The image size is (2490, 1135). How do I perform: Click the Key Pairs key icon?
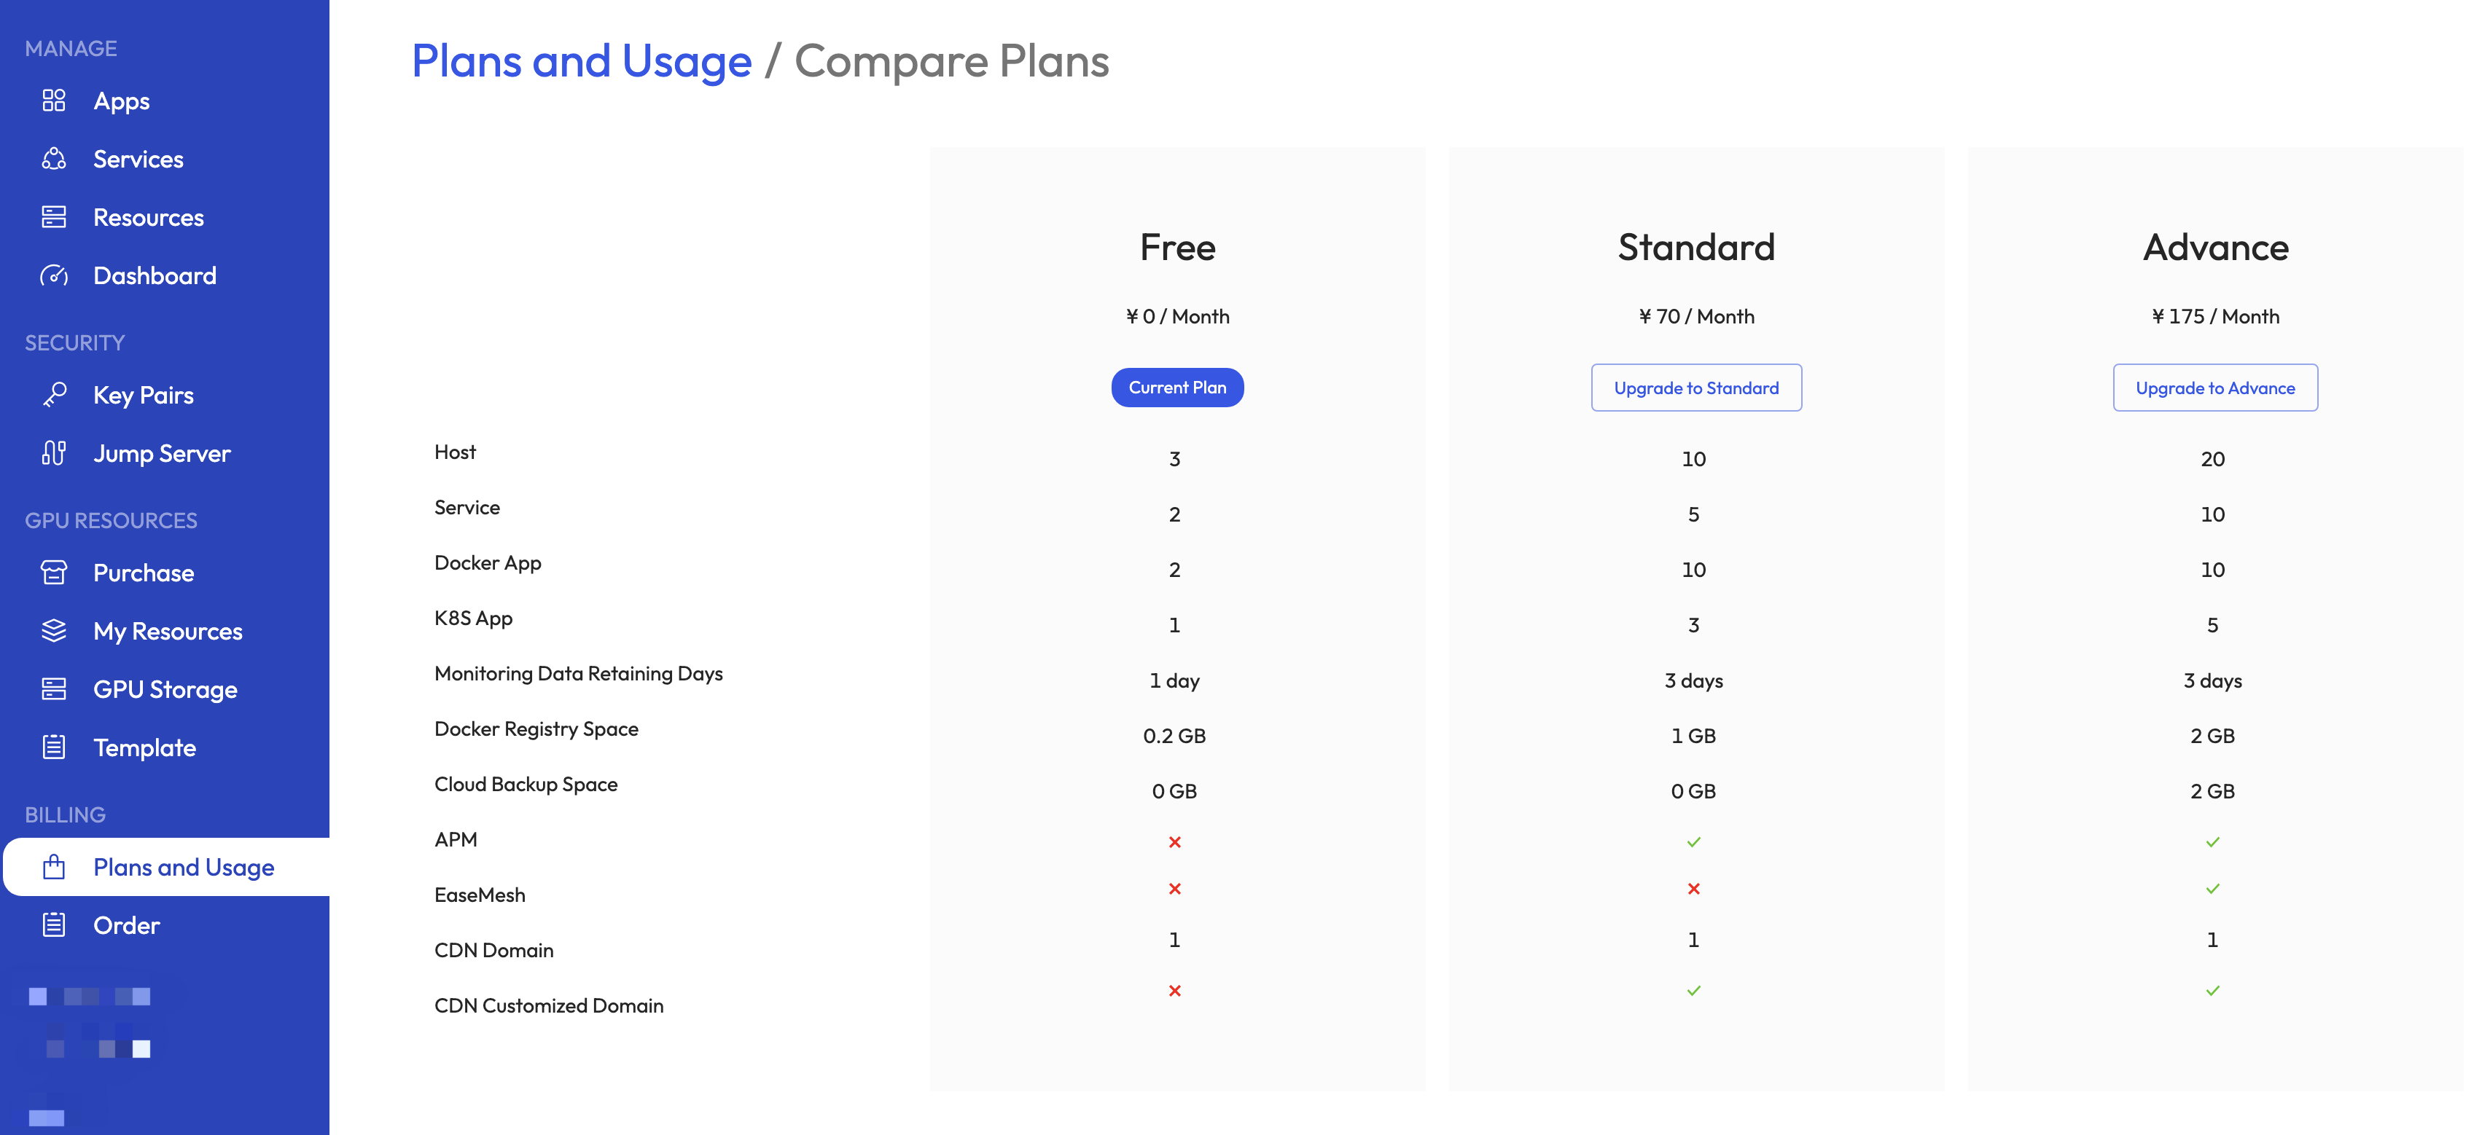click(x=54, y=395)
